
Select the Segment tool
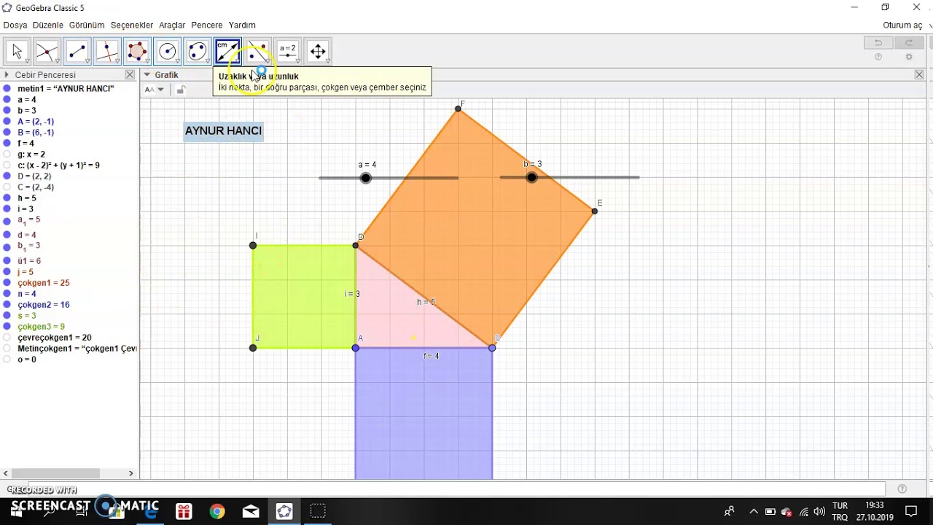(77, 51)
